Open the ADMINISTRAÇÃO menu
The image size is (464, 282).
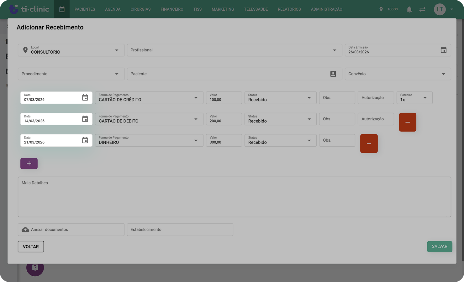point(326,9)
